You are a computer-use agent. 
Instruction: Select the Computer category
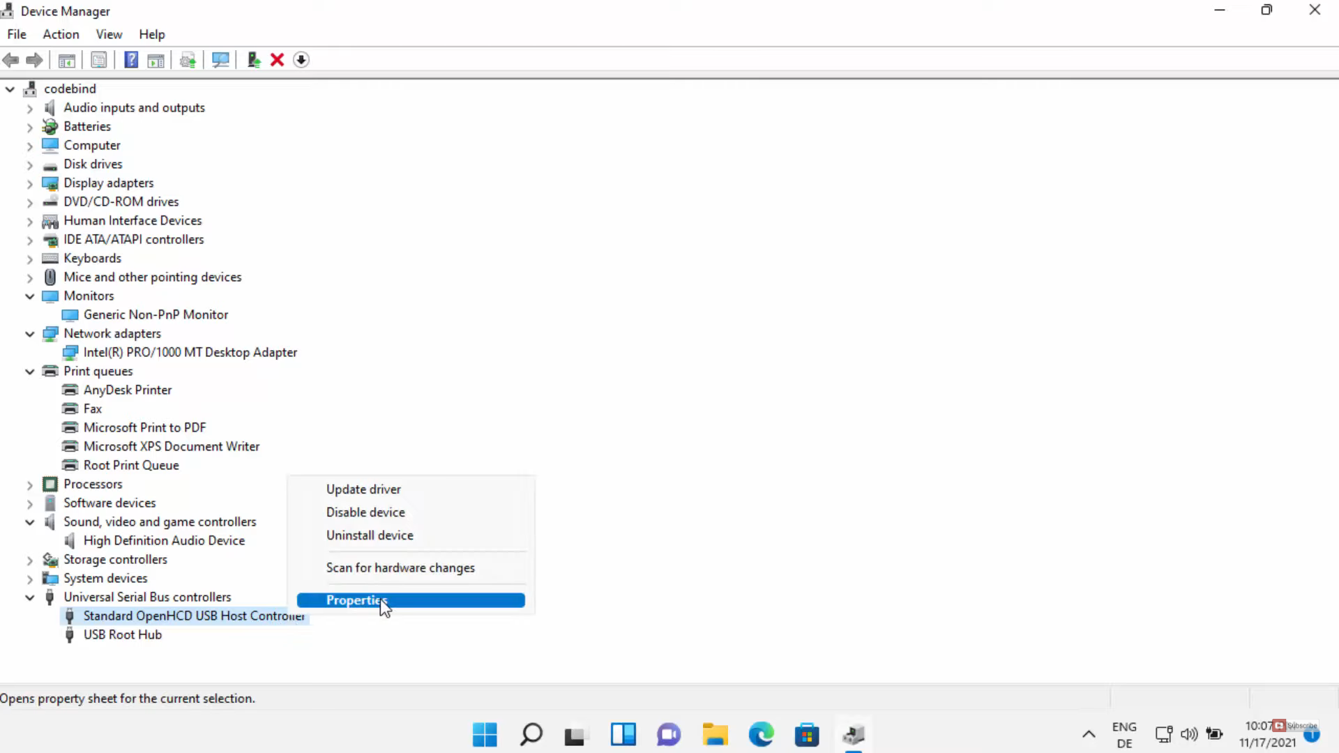tap(91, 145)
